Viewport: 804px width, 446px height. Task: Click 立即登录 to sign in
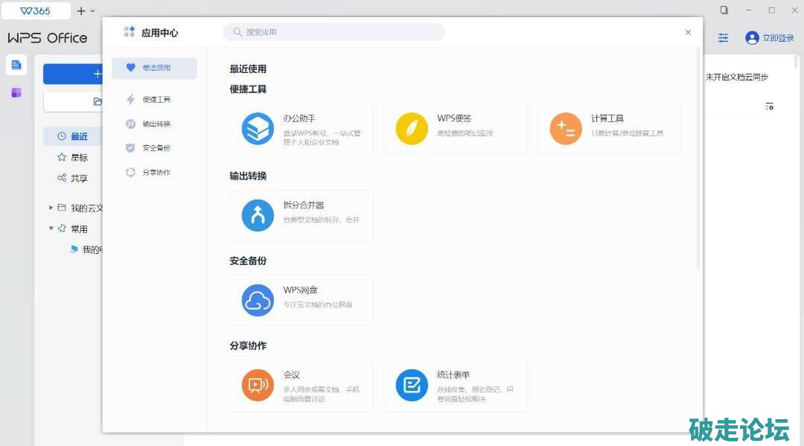coord(770,38)
